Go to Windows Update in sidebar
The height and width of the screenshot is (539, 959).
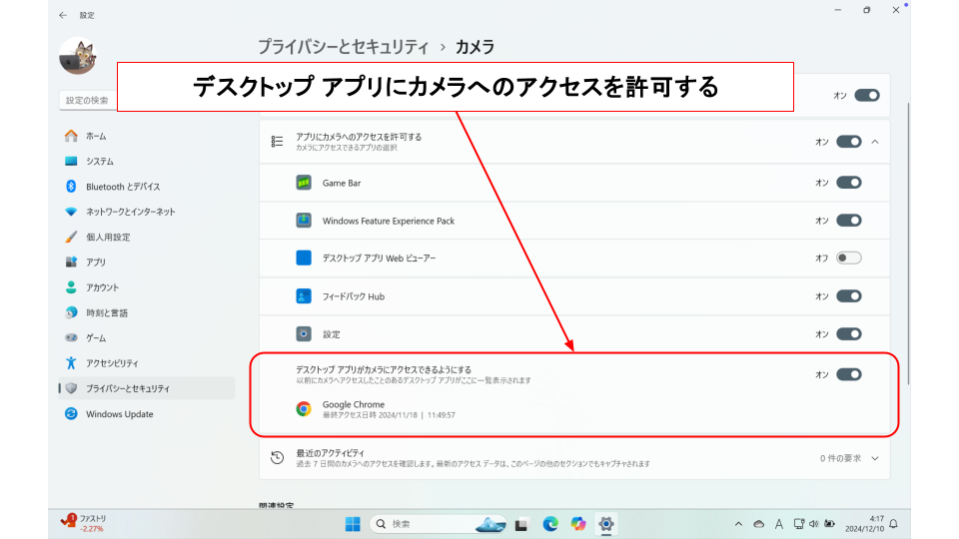click(119, 414)
